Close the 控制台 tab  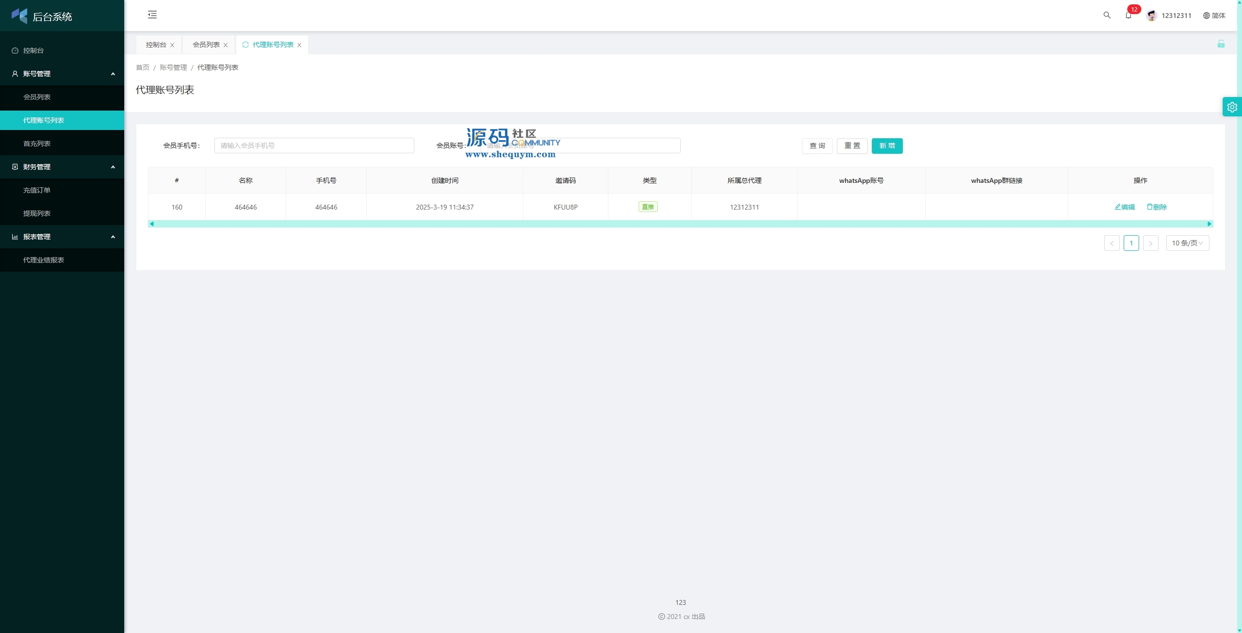point(172,45)
